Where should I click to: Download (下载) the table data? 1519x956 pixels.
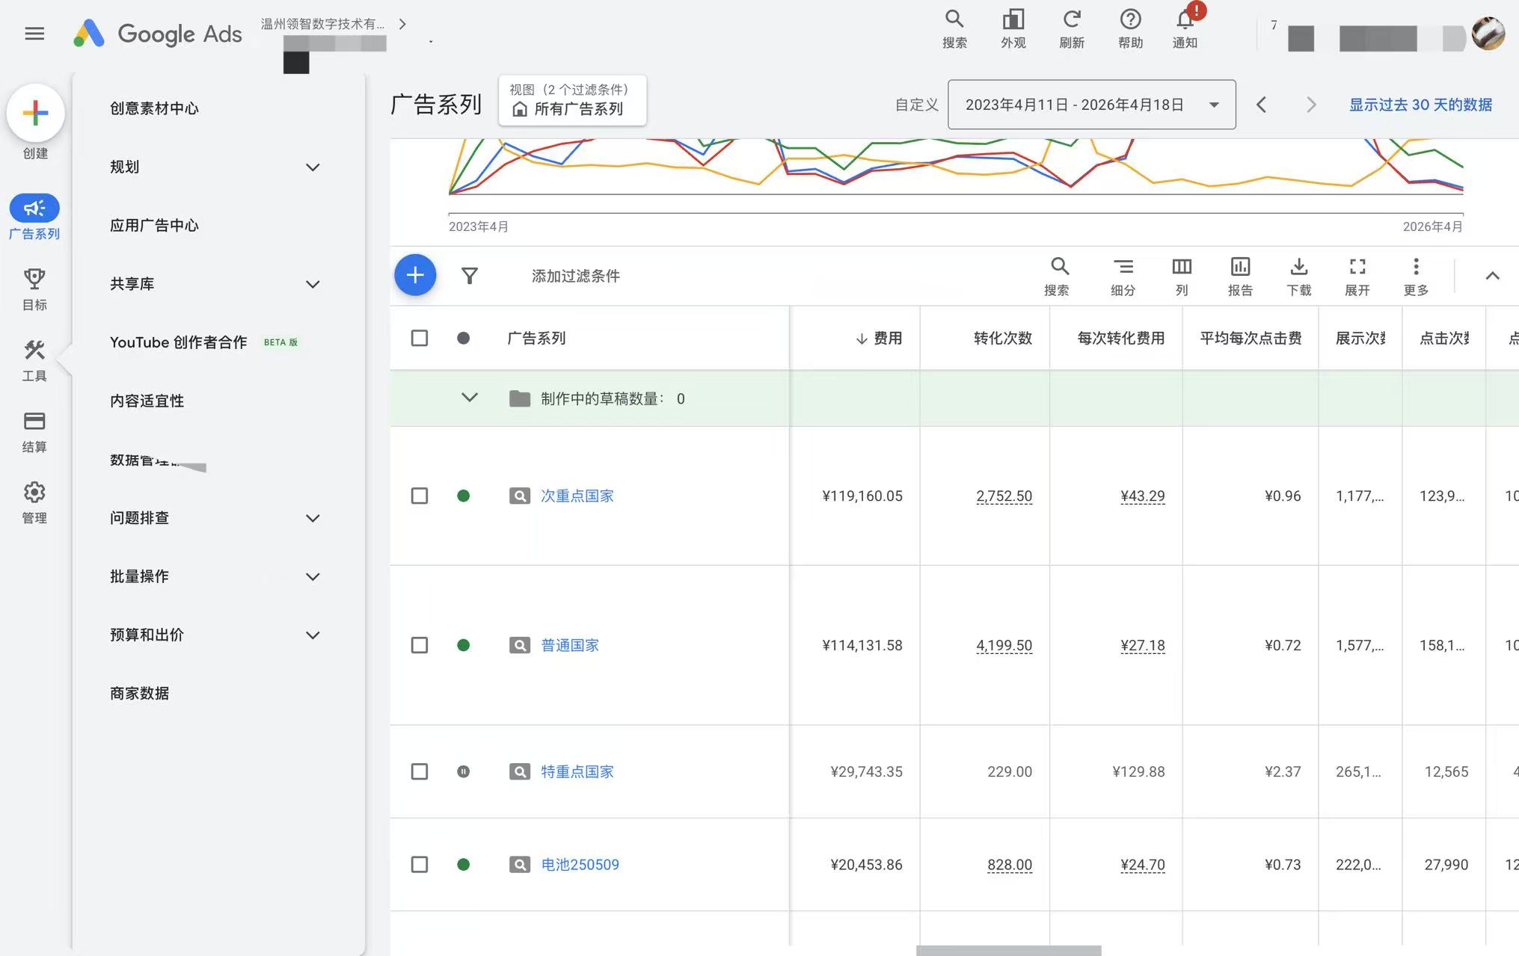(1299, 277)
